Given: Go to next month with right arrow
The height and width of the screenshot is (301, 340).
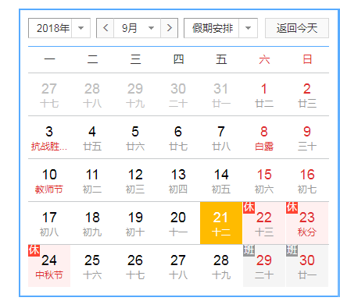Looking at the screenshot, I should 170,28.
